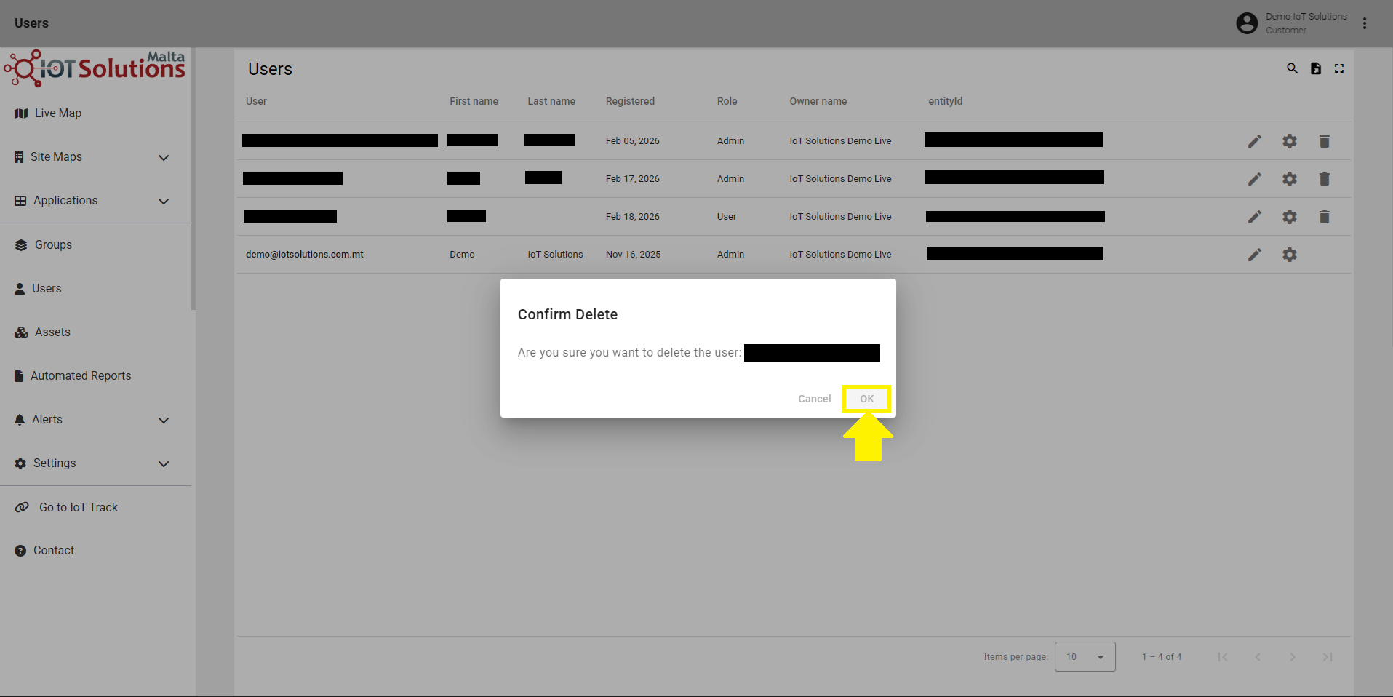This screenshot has width=1393, height=697.
Task: Delete the user registered Feb 18, 2026
Action: tap(1325, 217)
